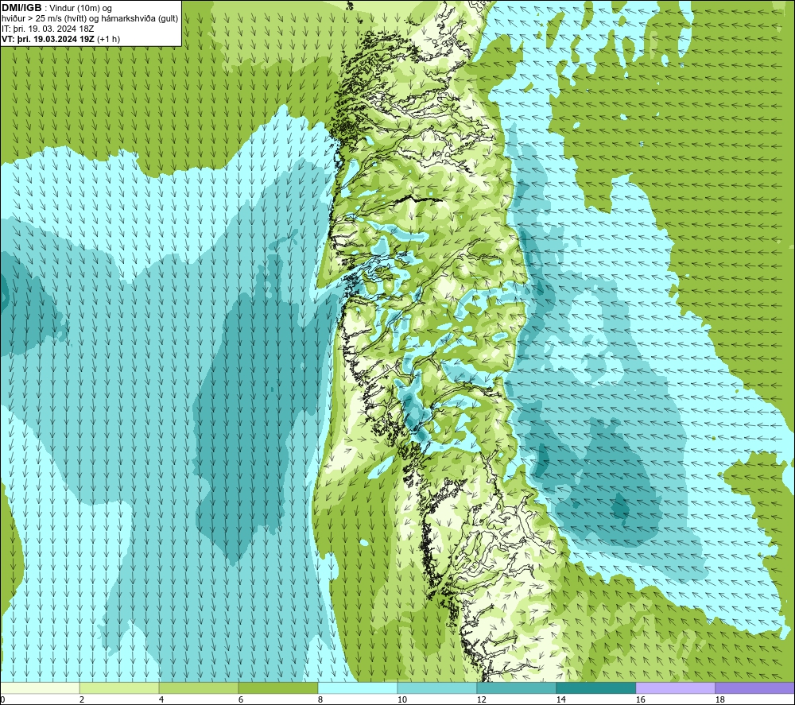Select the 6–8 m/s olive green swatch
This screenshot has width=795, height=705.
[277, 688]
